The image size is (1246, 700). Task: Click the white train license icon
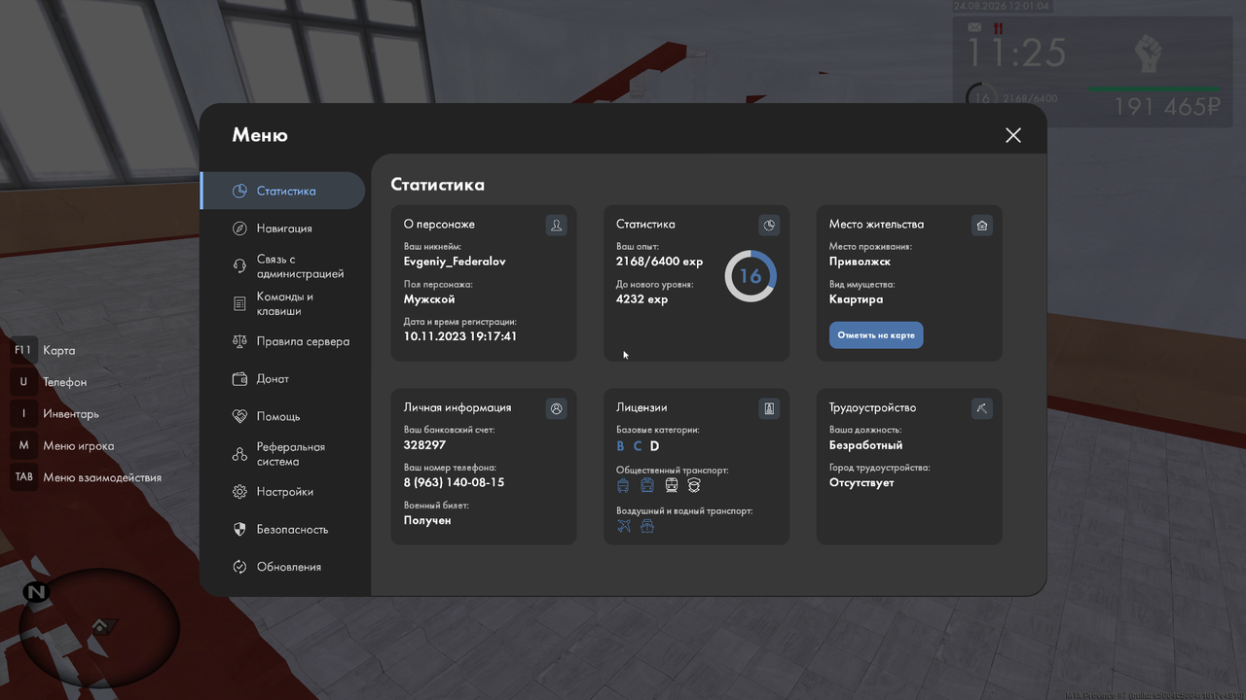(671, 485)
